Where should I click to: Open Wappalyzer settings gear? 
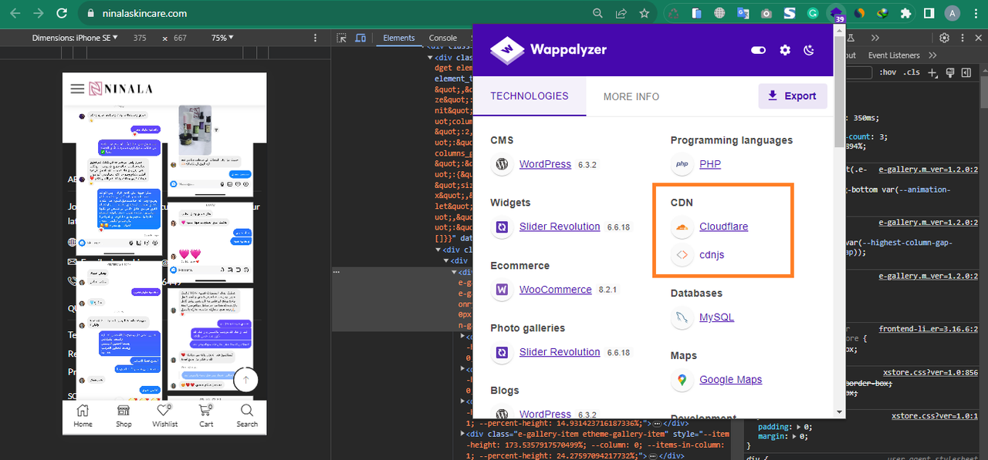[x=785, y=50]
